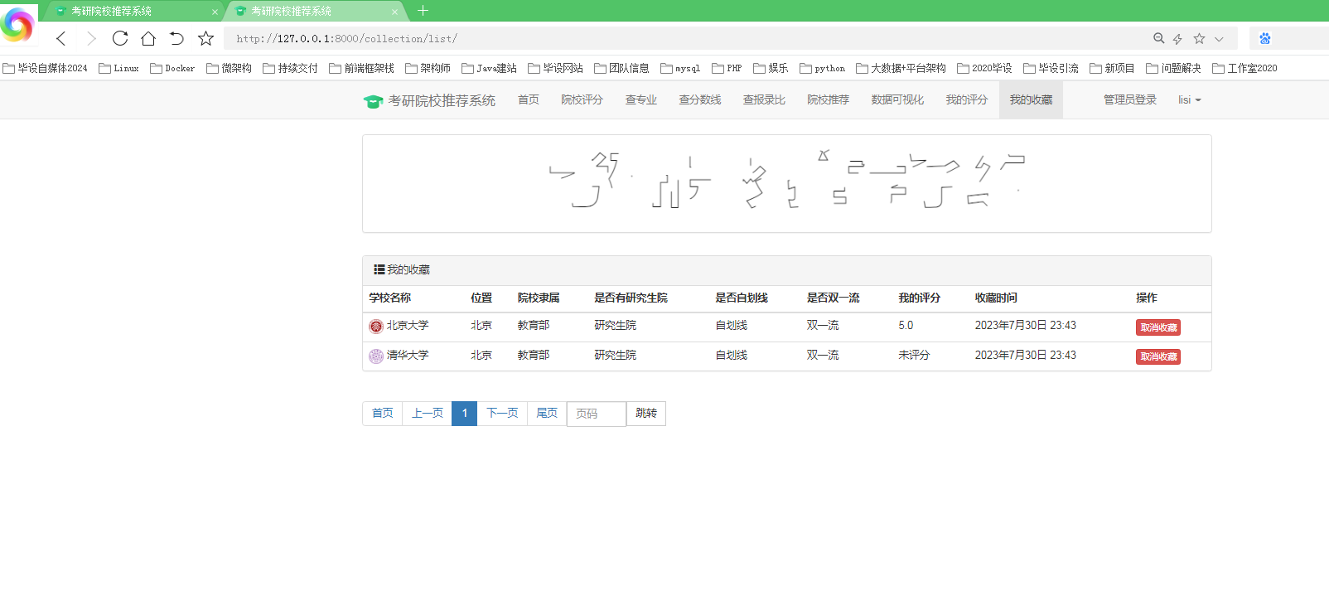The width and height of the screenshot is (1329, 591).
Task: Open the Java建站 bookmark folder
Action: pos(489,68)
